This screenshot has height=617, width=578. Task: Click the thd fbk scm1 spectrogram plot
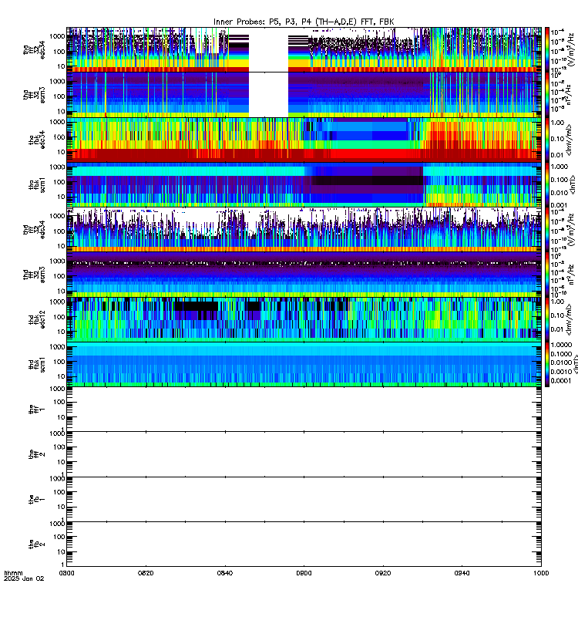pyautogui.click(x=304, y=364)
